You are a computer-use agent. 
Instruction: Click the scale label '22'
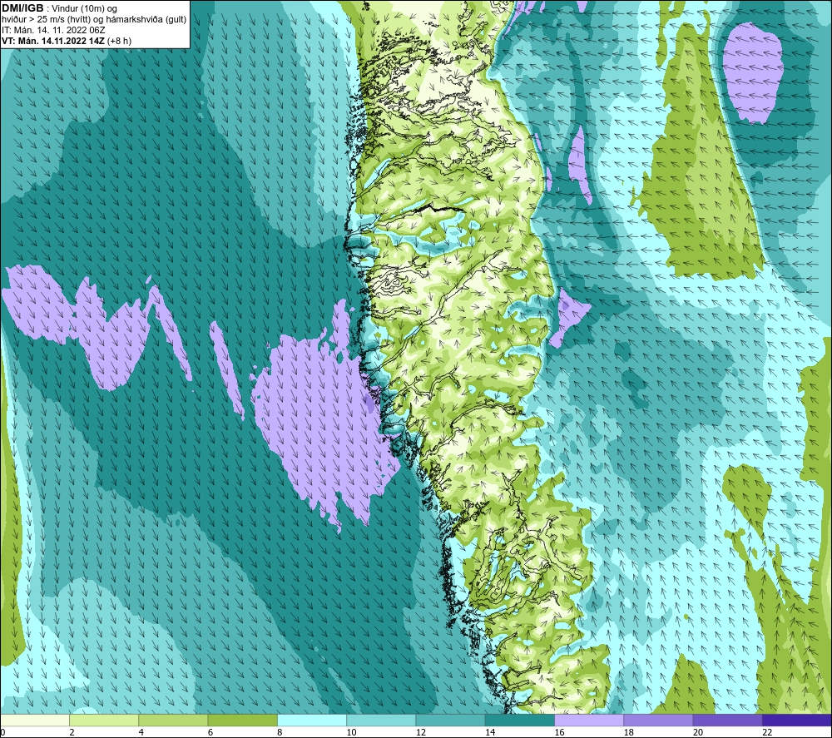pyautogui.click(x=767, y=733)
